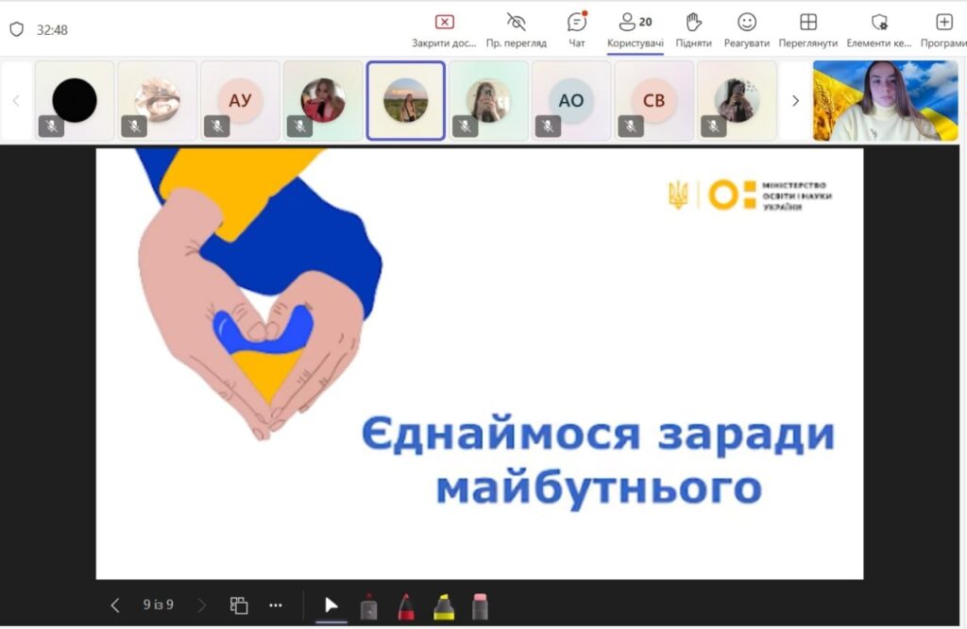Select the cursor pointer tool

click(331, 605)
